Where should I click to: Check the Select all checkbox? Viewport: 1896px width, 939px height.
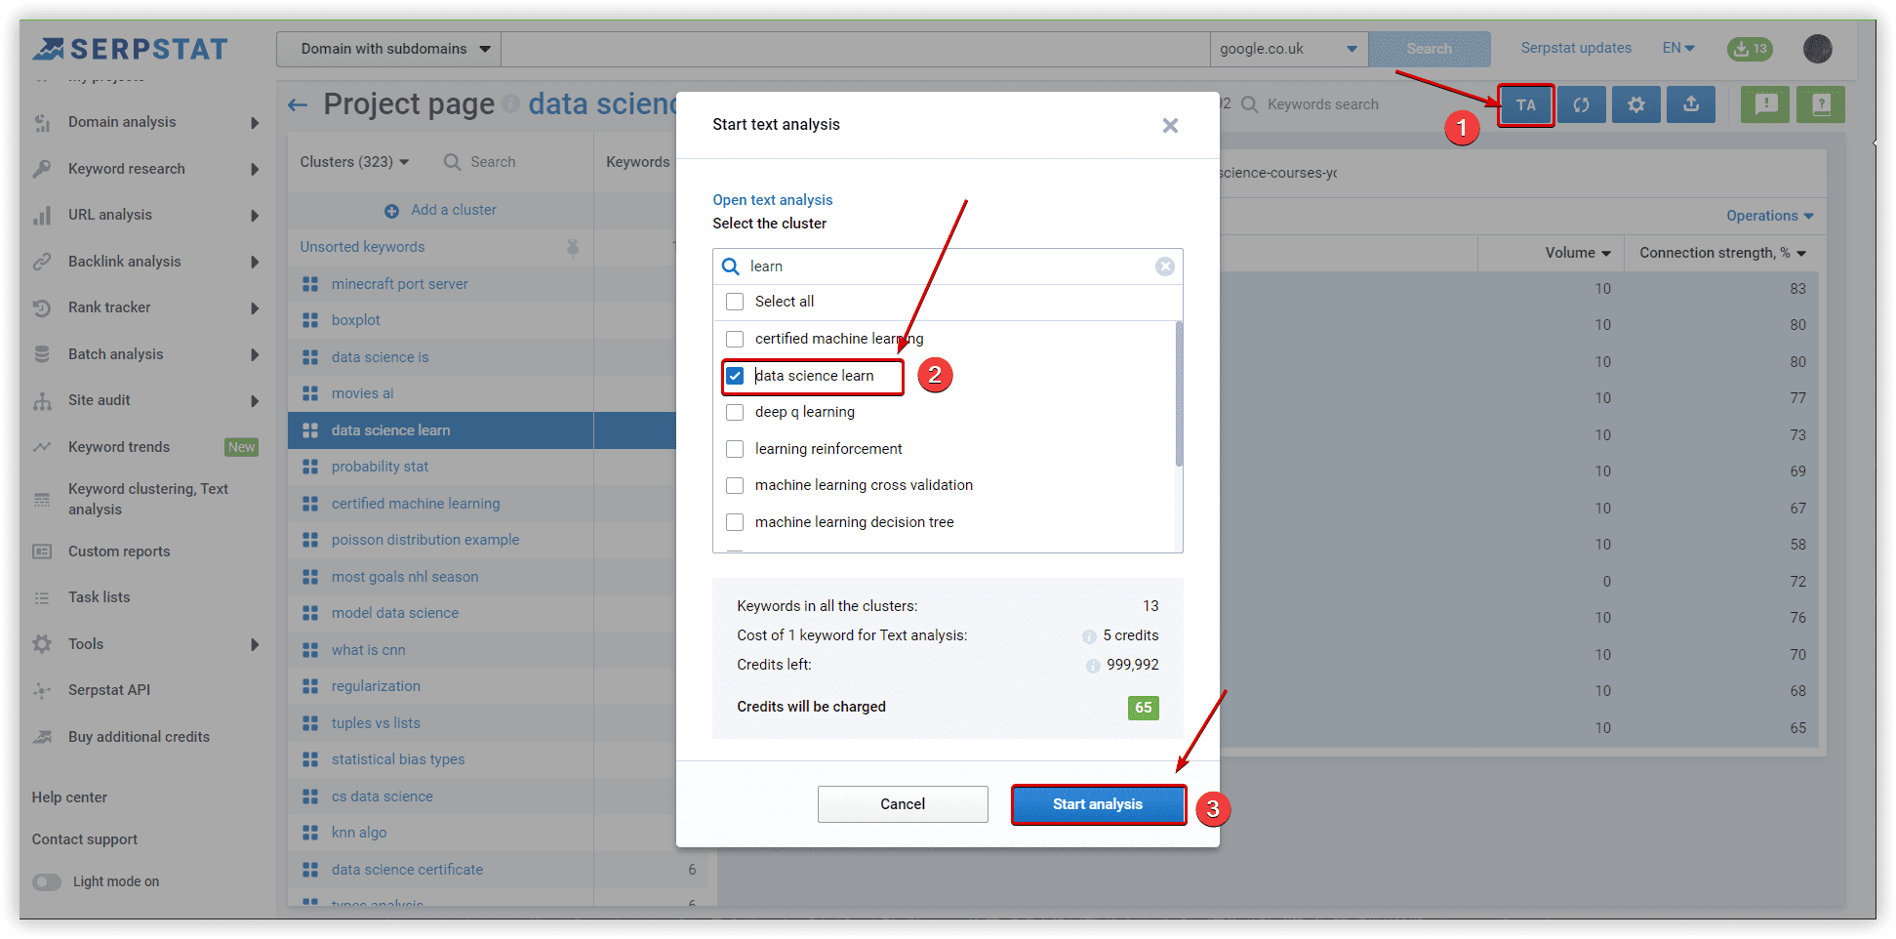coord(735,302)
